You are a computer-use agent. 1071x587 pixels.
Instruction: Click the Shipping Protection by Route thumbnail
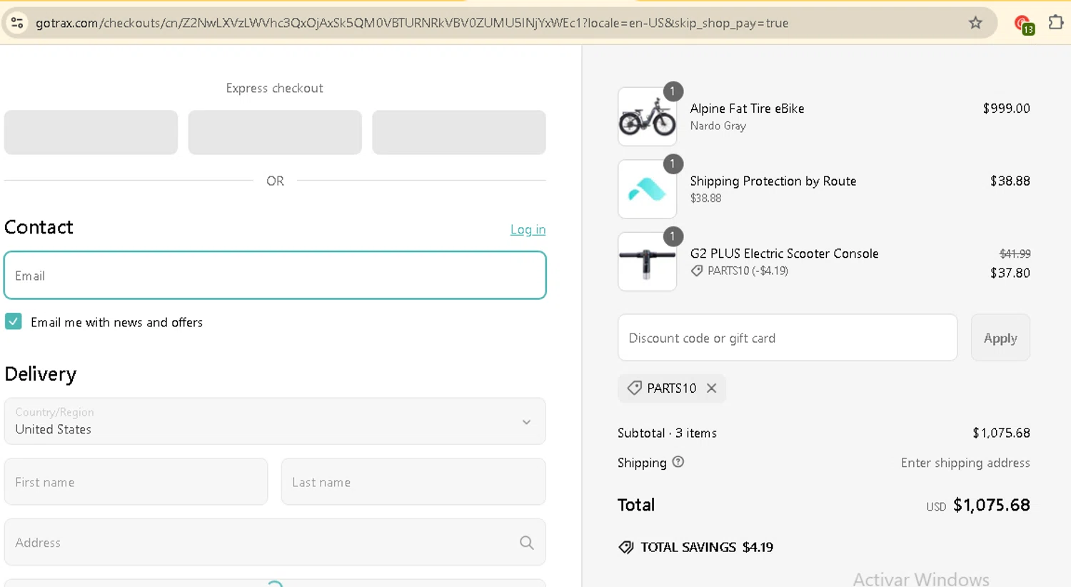(648, 189)
